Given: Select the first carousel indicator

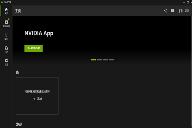Looking at the screenshot, I should point(93,60).
